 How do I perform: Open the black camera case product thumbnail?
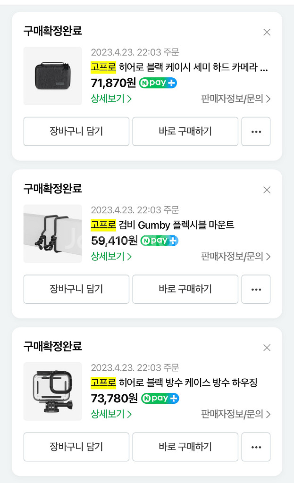pyautogui.click(x=53, y=76)
